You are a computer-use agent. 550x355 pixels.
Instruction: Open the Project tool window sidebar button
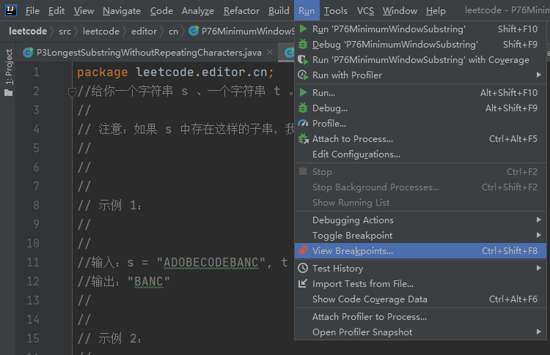pos(9,68)
